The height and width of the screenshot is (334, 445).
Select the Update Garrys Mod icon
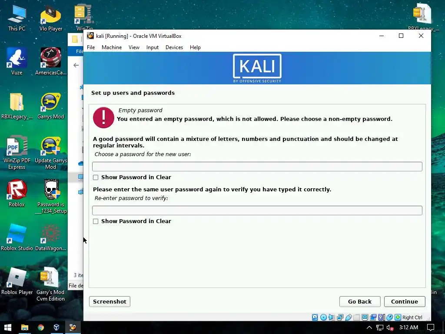(51, 153)
